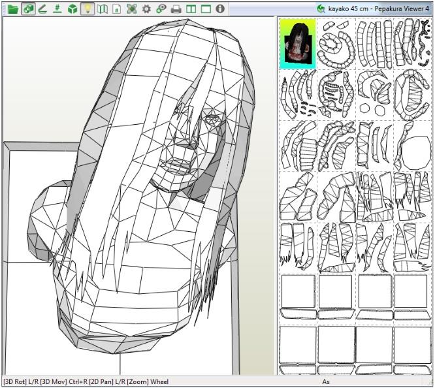
Task: Click the hash number display icon
Action: coord(57,9)
